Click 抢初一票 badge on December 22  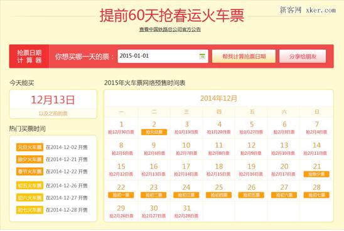(121, 195)
